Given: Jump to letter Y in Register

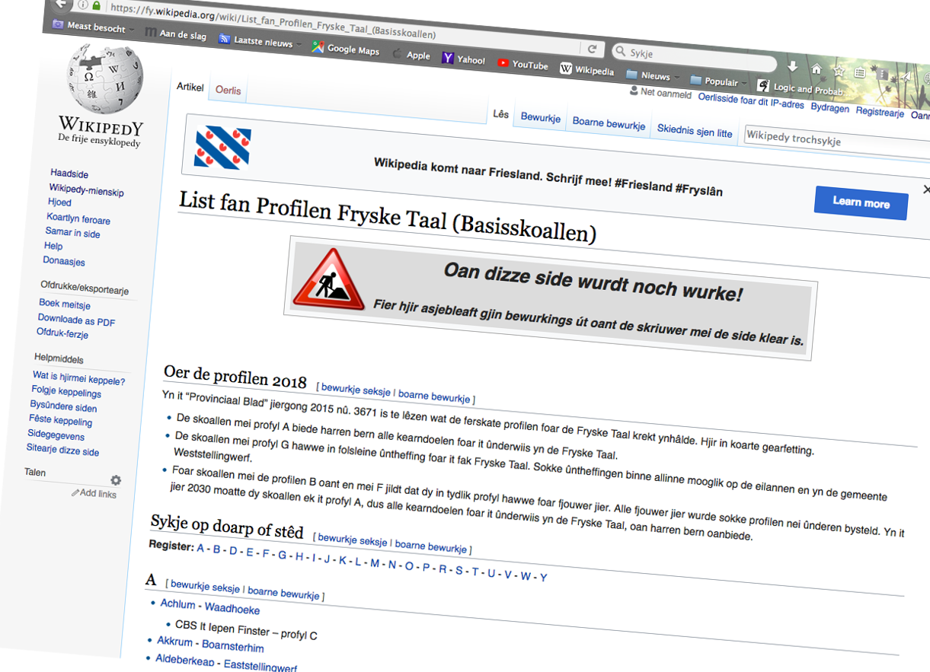Looking at the screenshot, I should [x=543, y=578].
